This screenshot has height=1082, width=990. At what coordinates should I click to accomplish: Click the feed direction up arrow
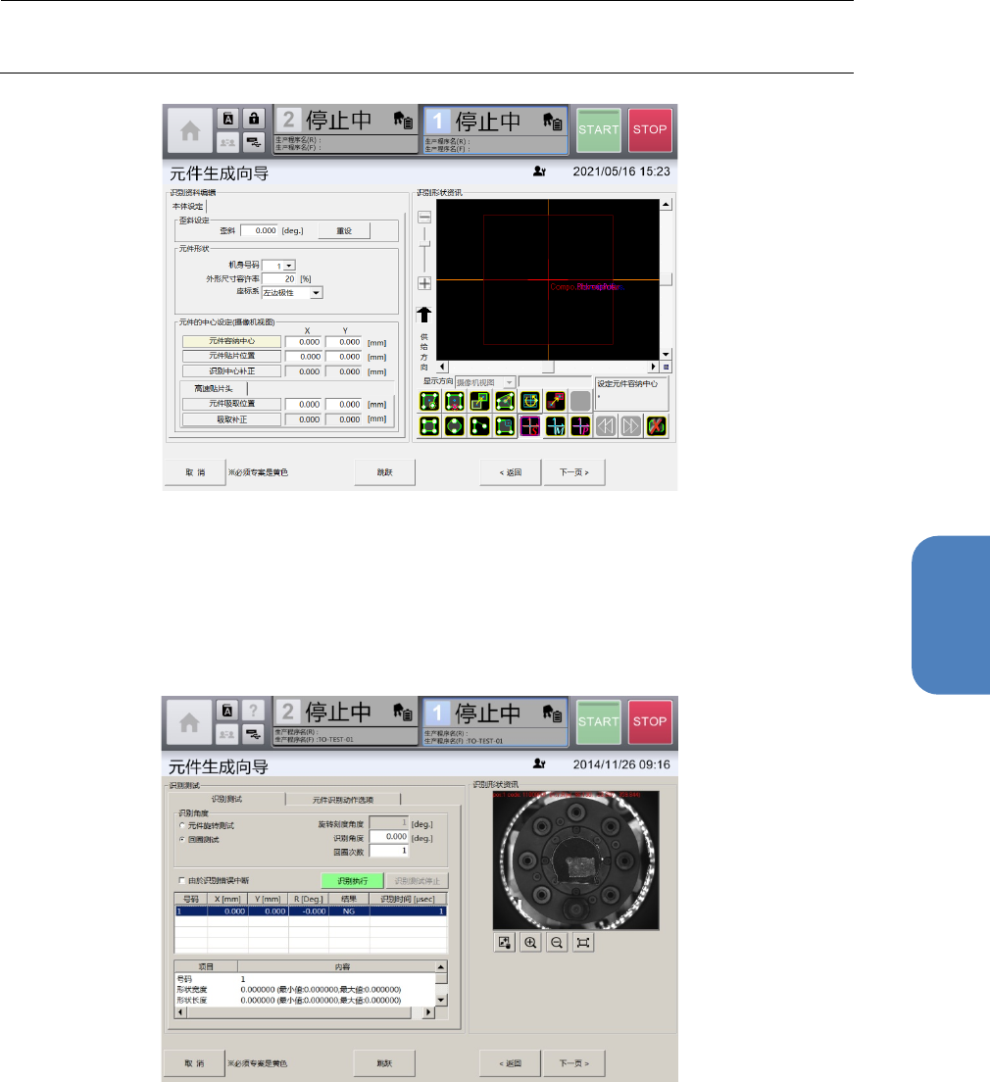[423, 315]
